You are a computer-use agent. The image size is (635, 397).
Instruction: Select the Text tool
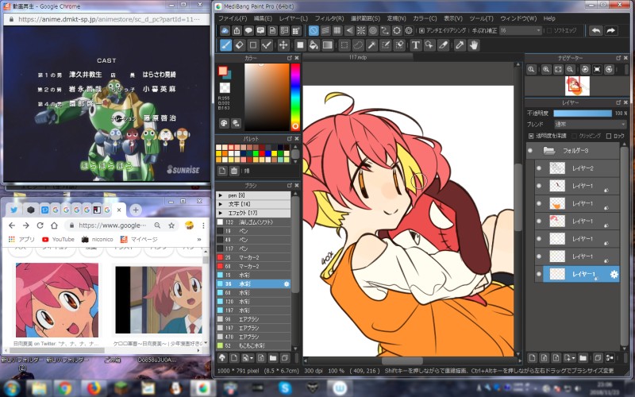click(x=415, y=45)
